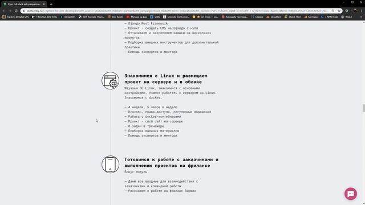Close the Full-stack course tab

coord(44,4)
